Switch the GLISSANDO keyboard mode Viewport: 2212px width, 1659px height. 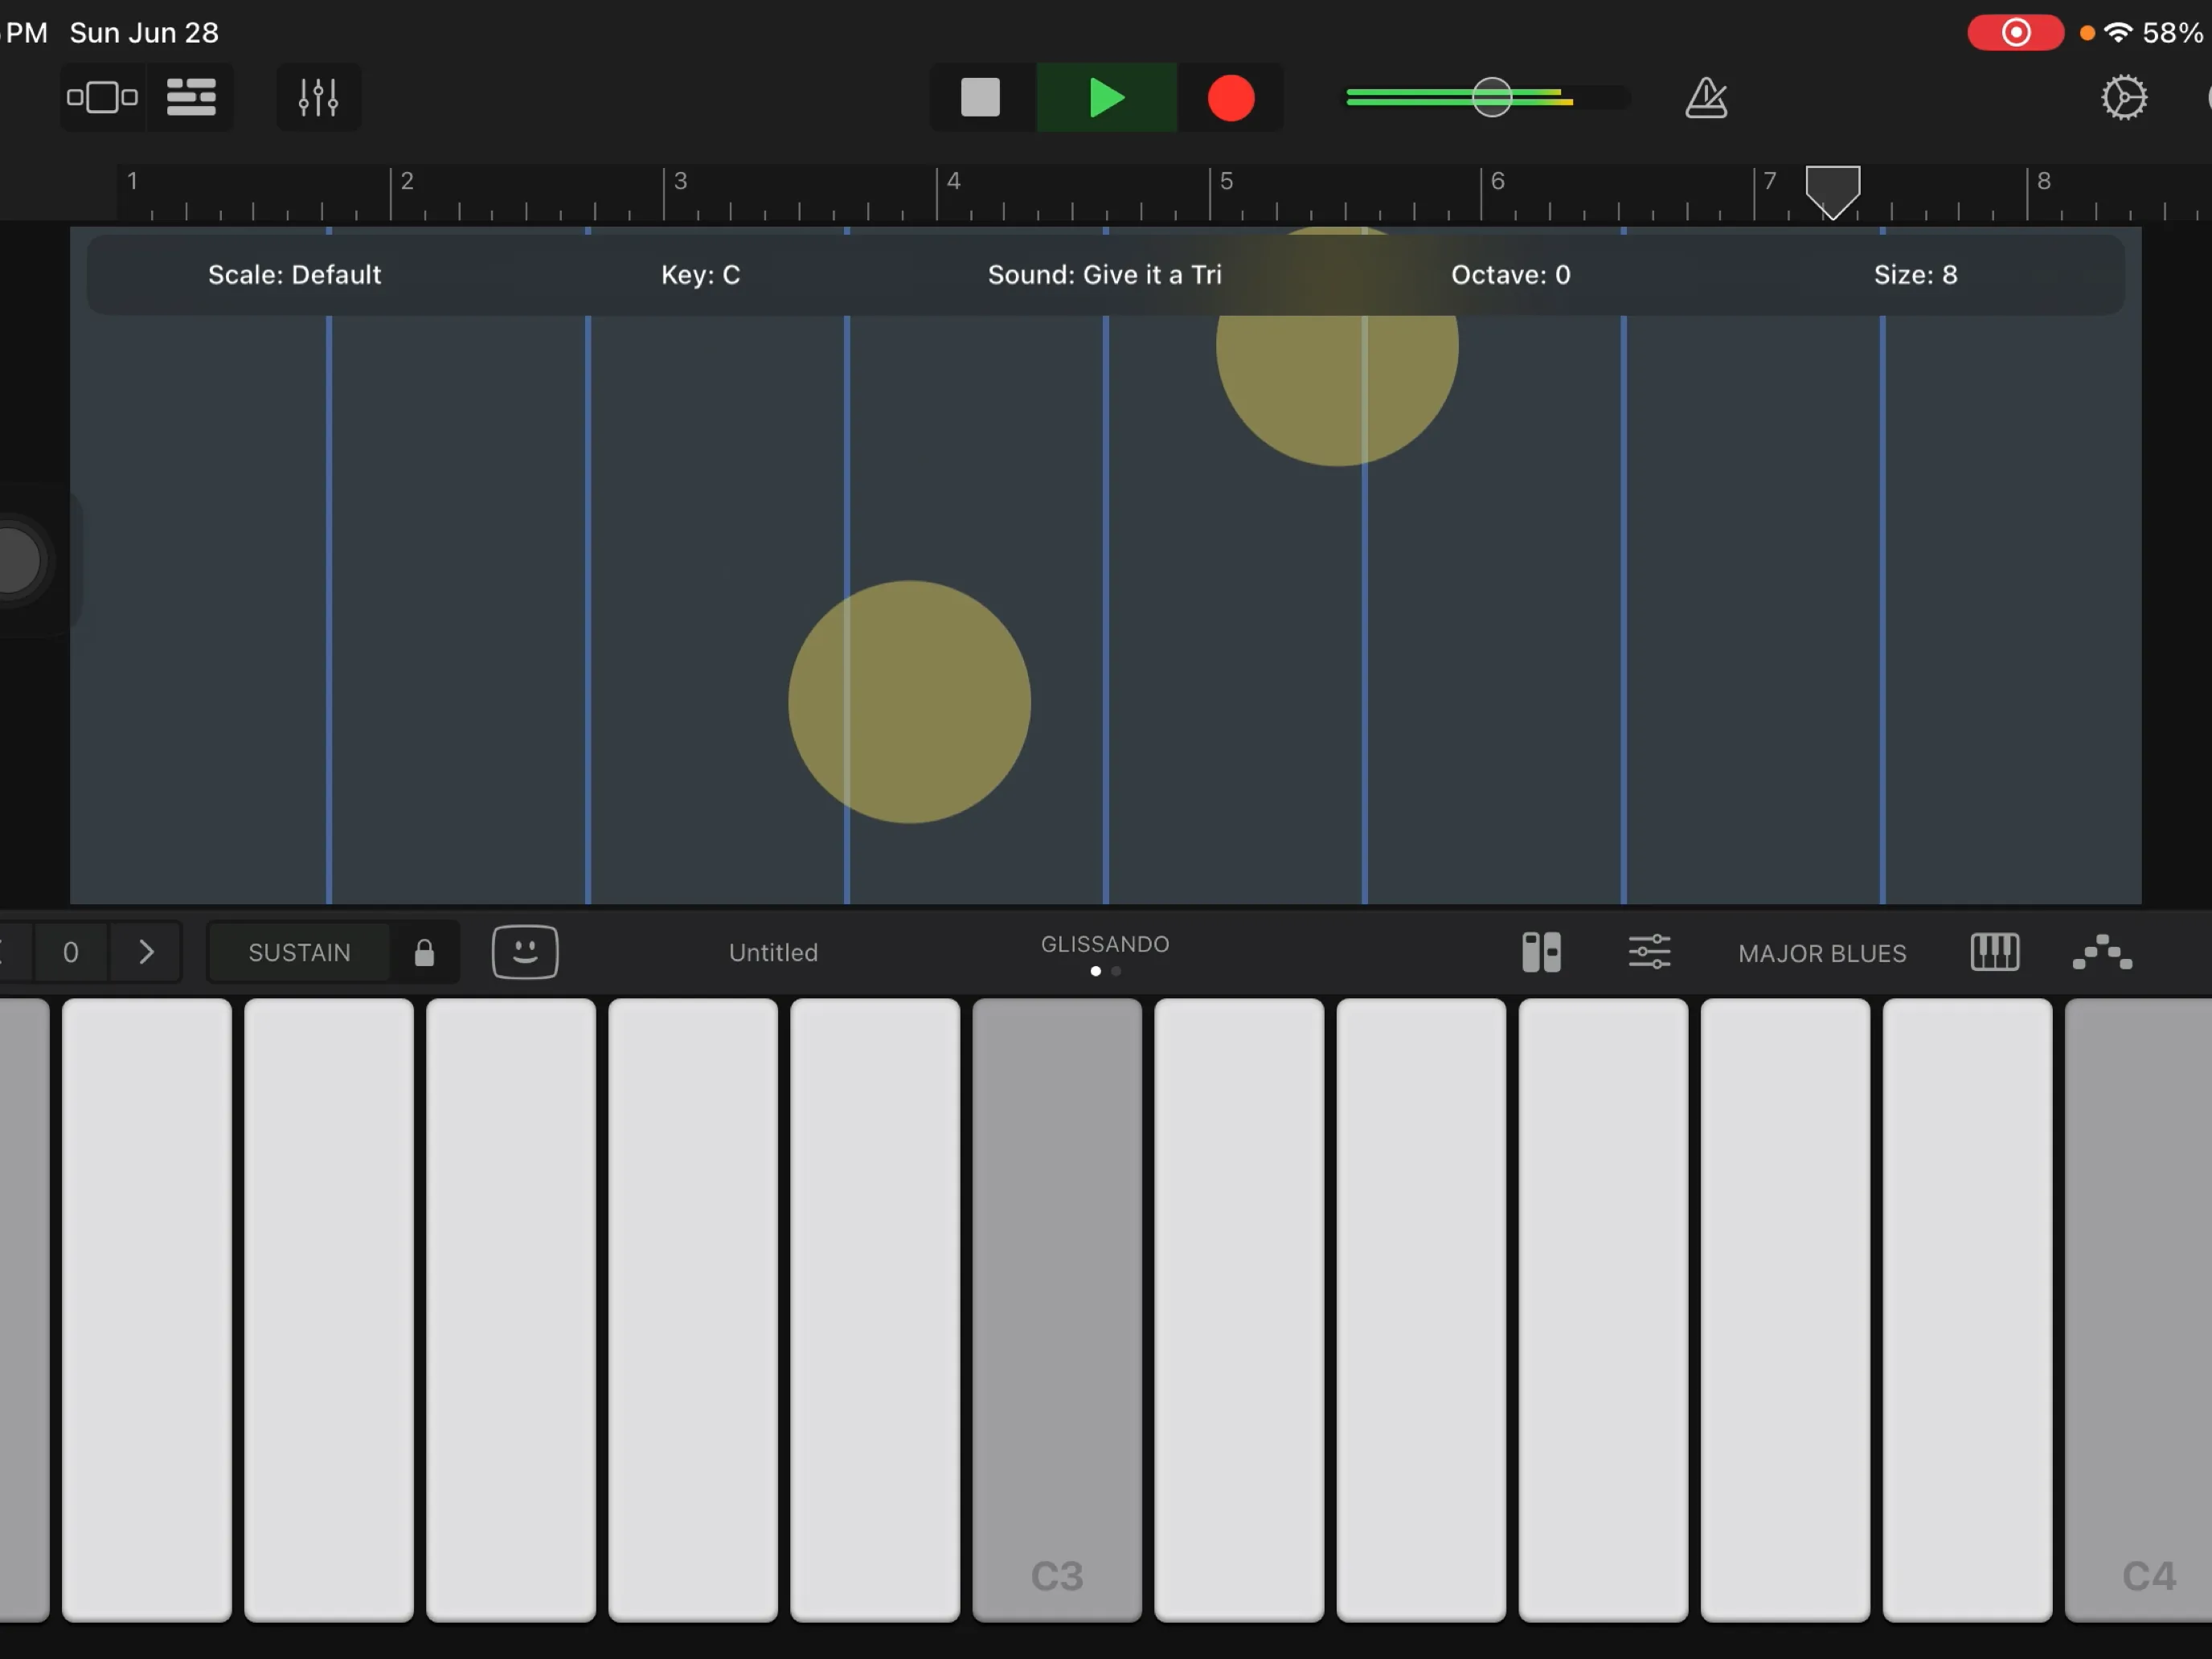click(1105, 945)
